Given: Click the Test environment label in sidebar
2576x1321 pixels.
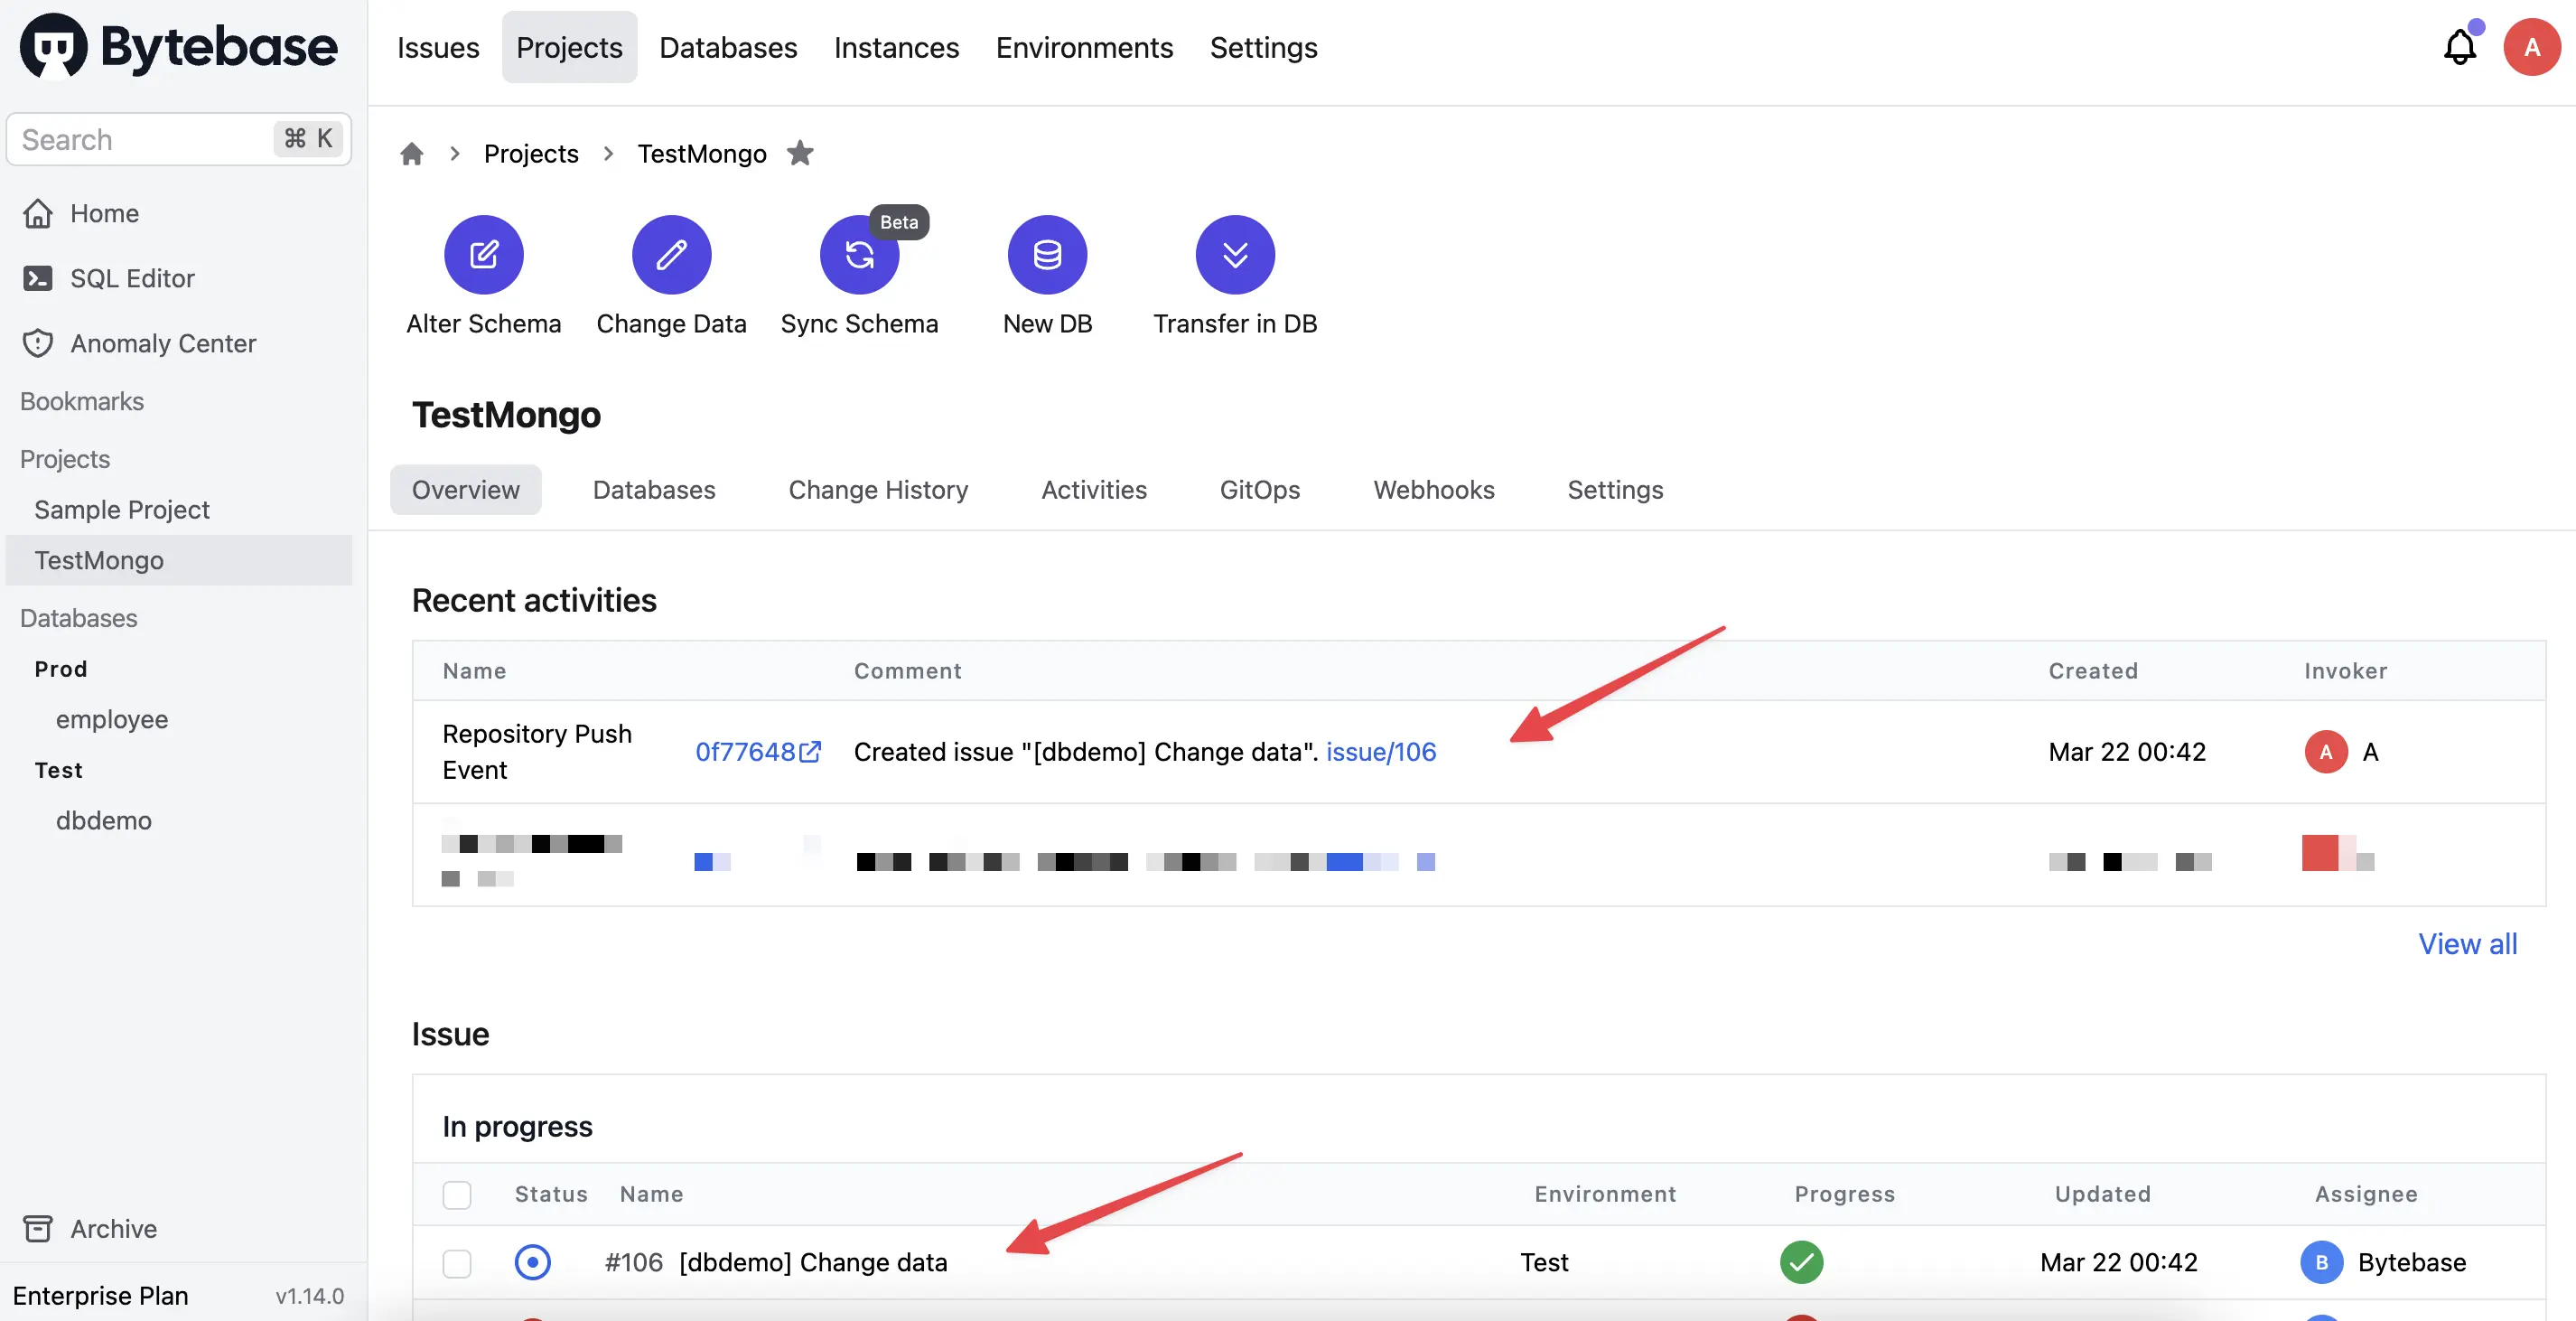Looking at the screenshot, I should coord(59,770).
